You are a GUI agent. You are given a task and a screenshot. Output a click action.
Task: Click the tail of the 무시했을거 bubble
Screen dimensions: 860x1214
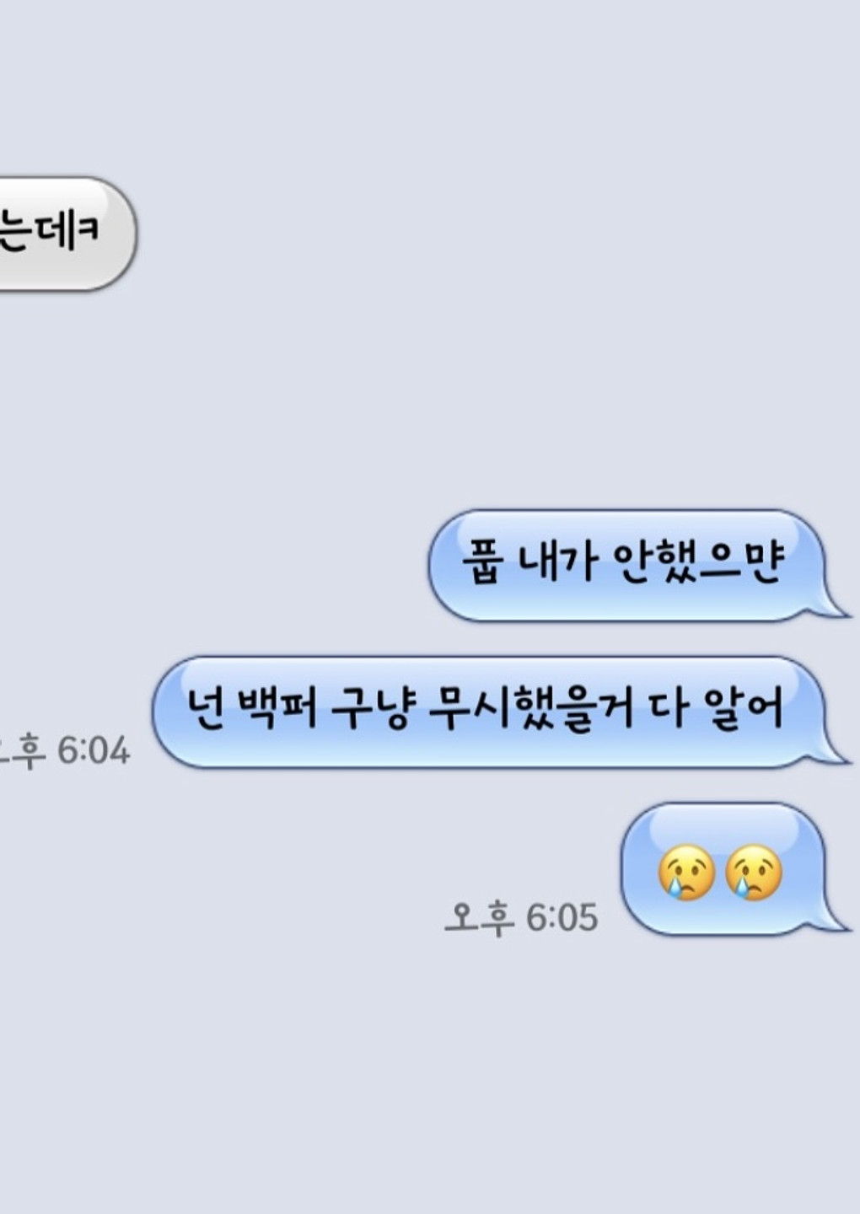(x=833, y=750)
